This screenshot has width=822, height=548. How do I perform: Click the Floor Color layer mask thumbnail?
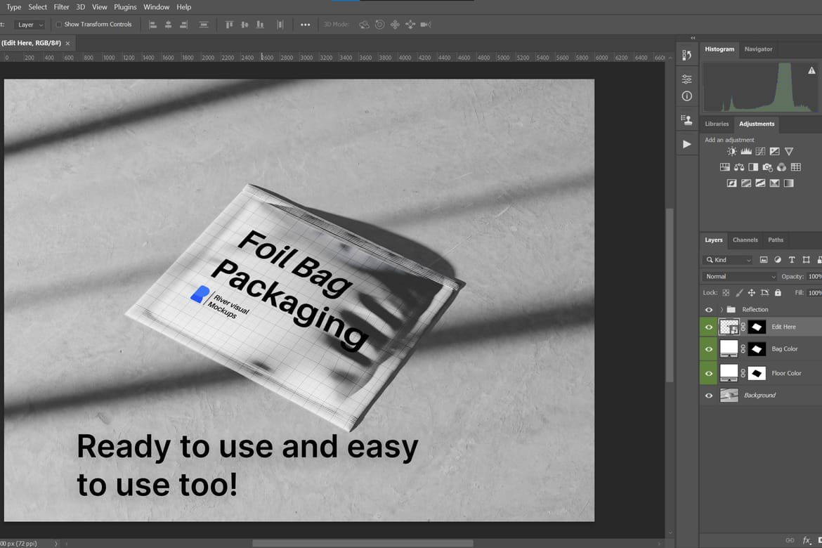pos(757,373)
